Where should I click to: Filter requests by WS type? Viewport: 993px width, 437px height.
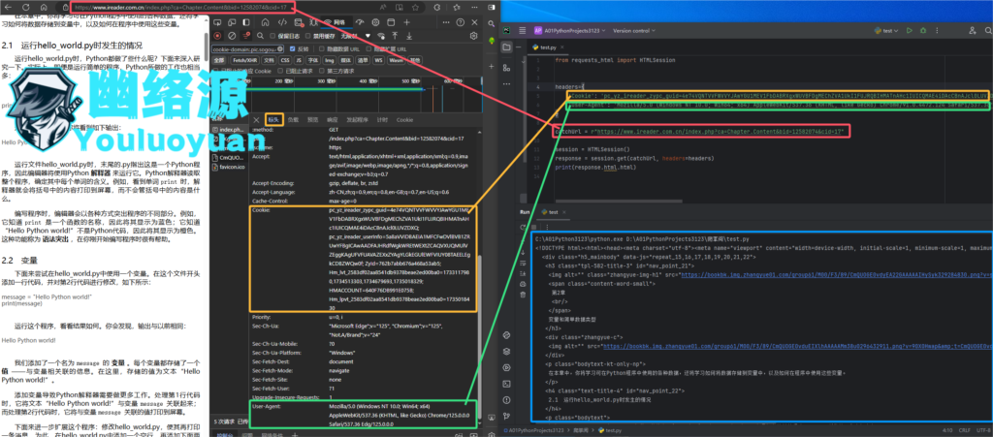coord(378,61)
